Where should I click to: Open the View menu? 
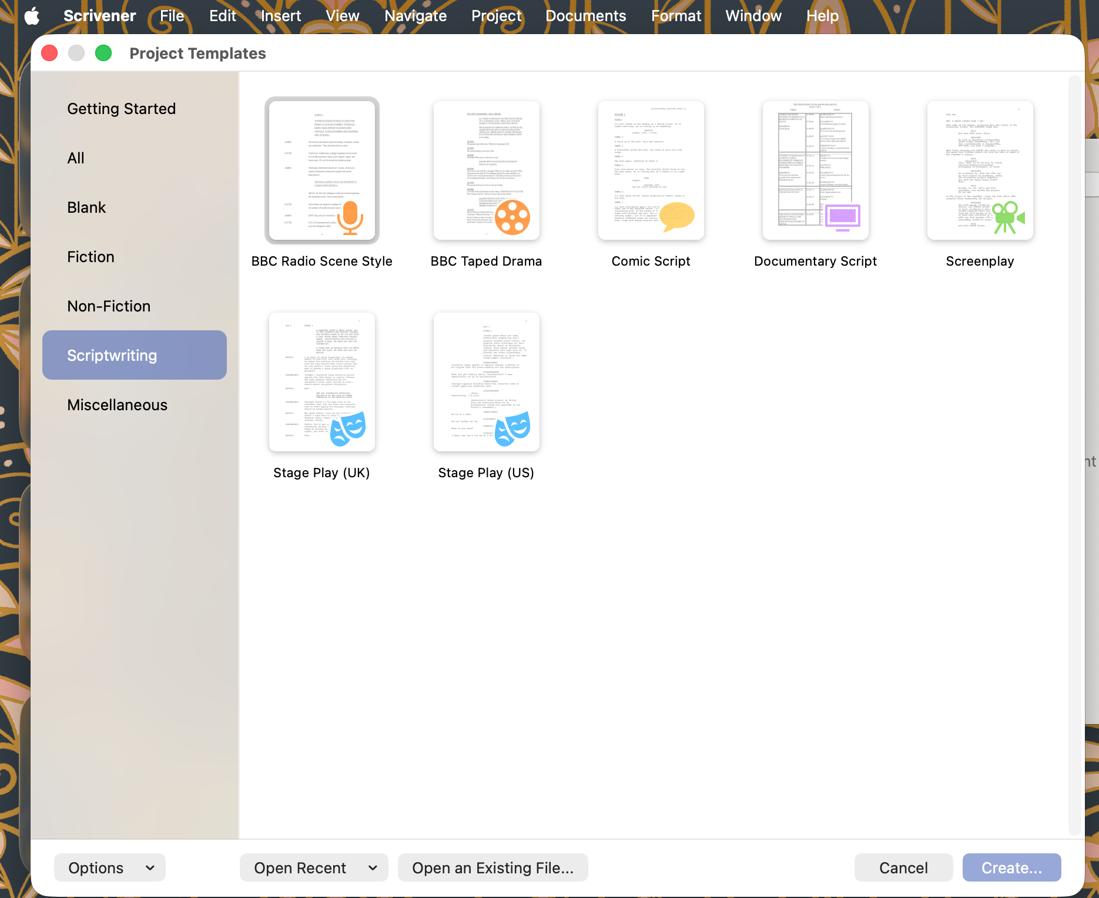point(343,16)
